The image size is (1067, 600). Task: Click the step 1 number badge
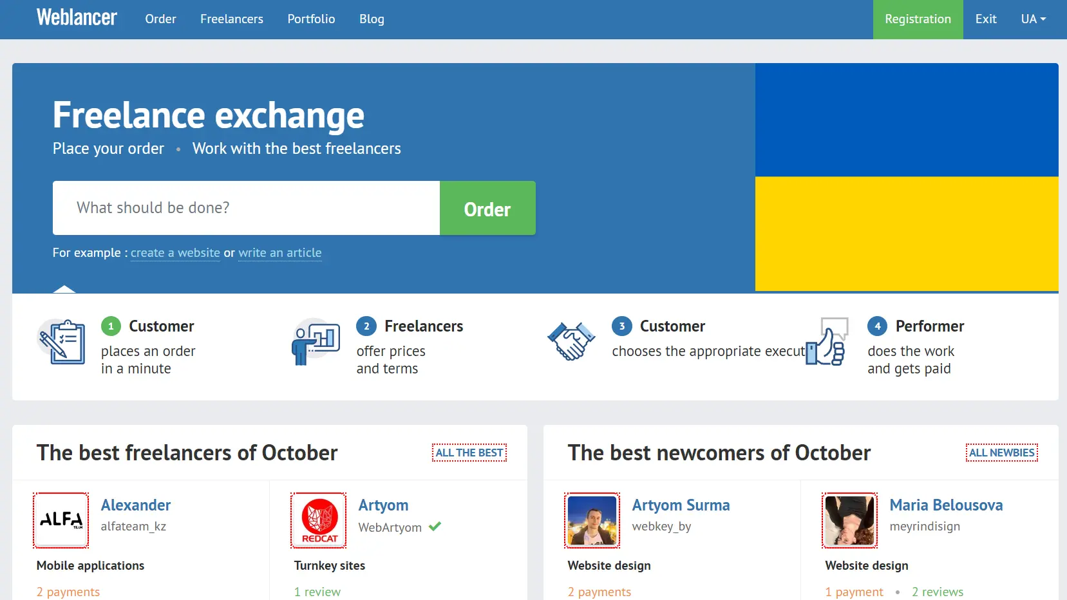pos(111,326)
